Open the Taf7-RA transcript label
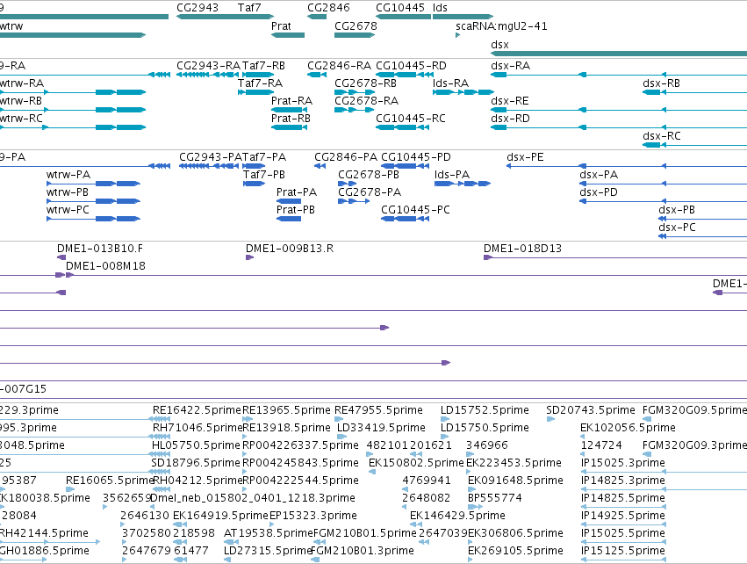747x564 pixels. pos(260,83)
